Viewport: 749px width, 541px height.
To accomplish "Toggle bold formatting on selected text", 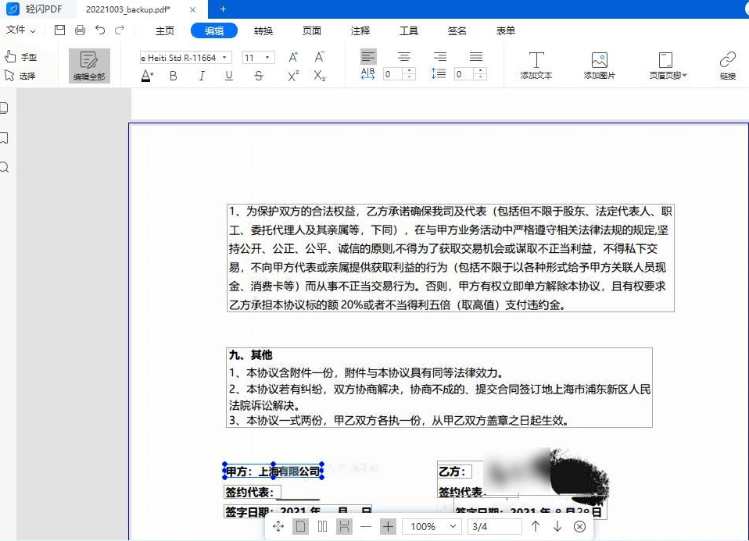I will [x=173, y=76].
